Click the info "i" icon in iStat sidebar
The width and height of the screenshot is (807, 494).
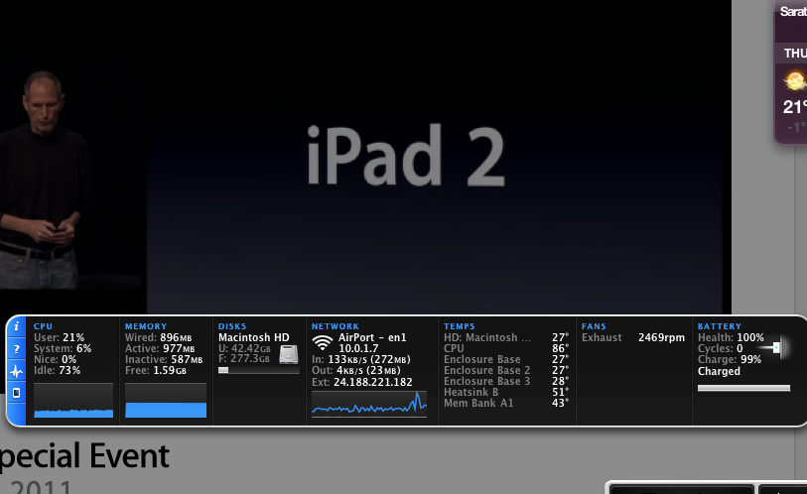point(17,326)
